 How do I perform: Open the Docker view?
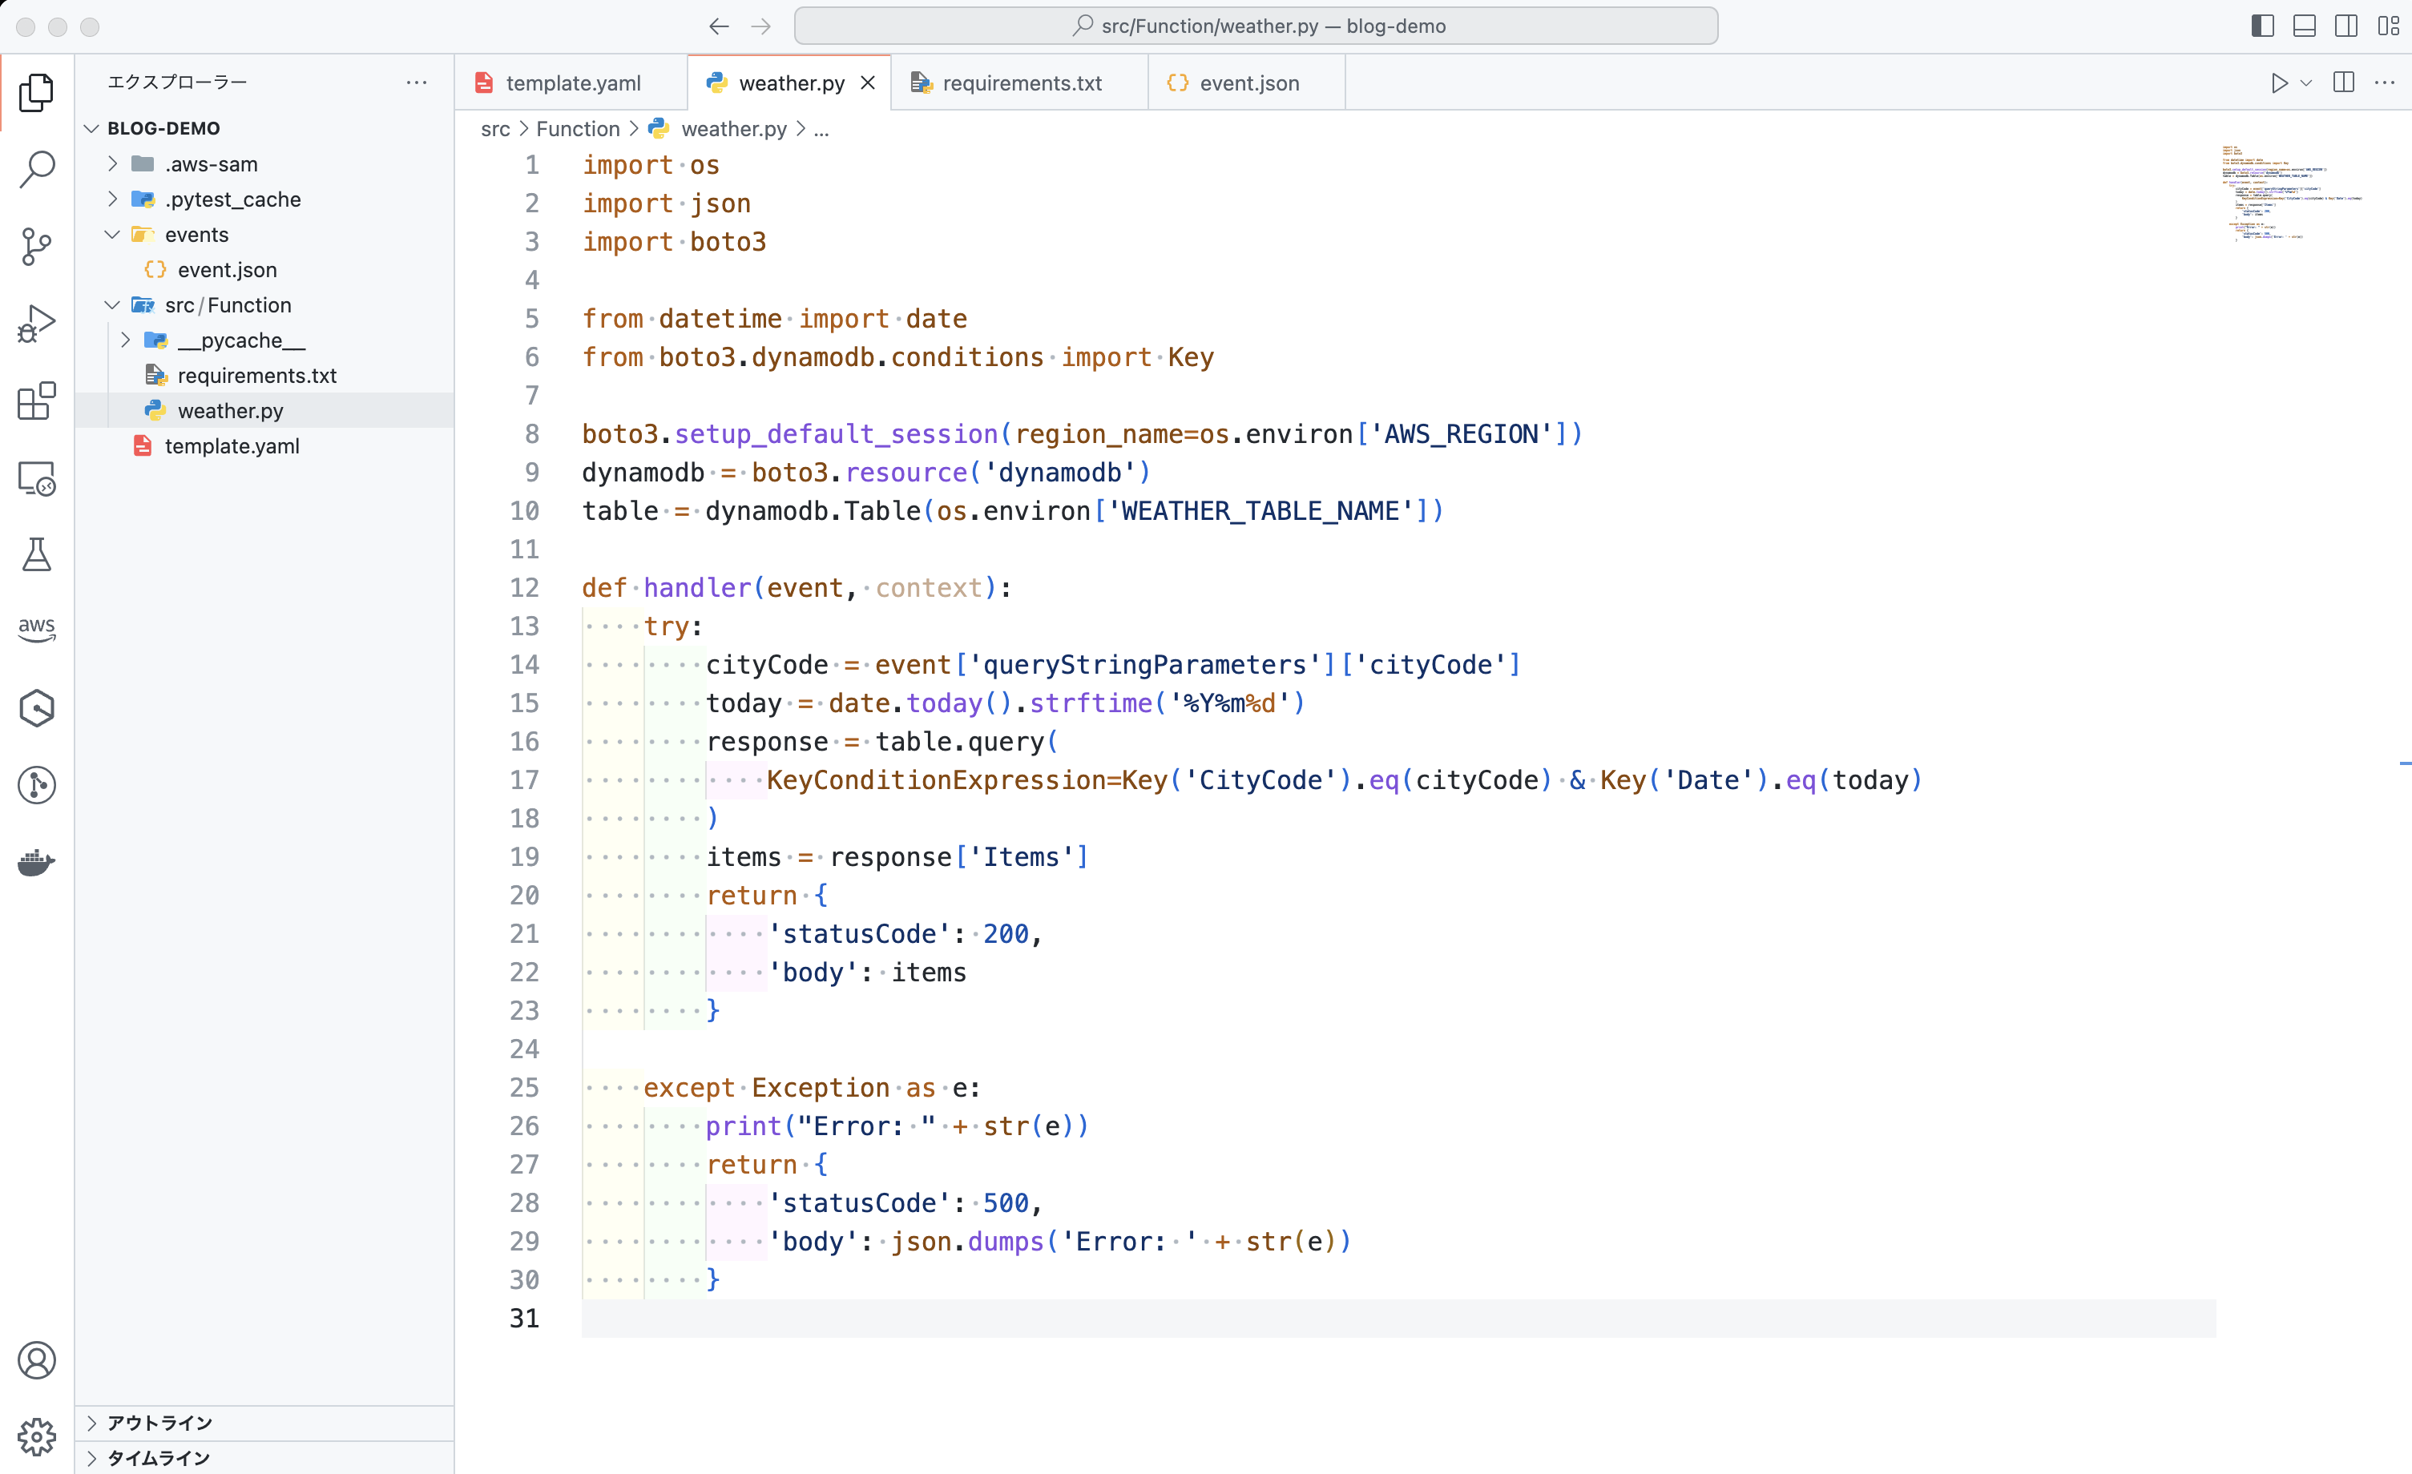point(36,862)
